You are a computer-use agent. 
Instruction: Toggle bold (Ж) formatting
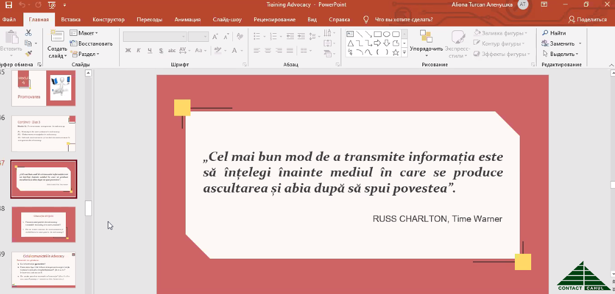[x=128, y=51]
